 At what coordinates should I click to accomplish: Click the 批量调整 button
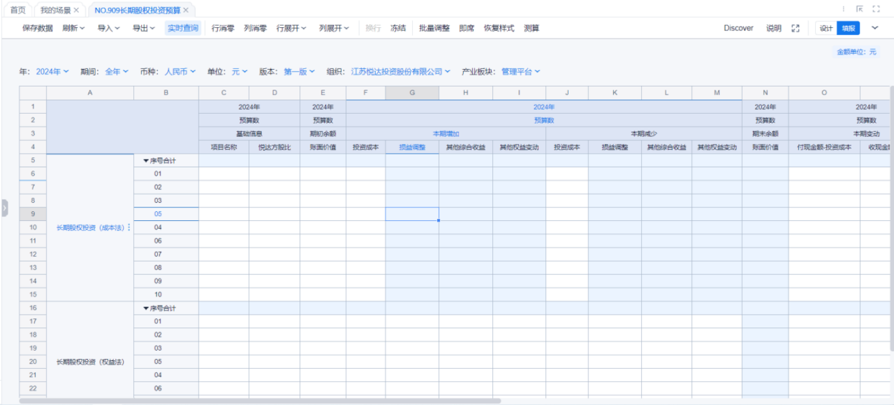point(434,28)
